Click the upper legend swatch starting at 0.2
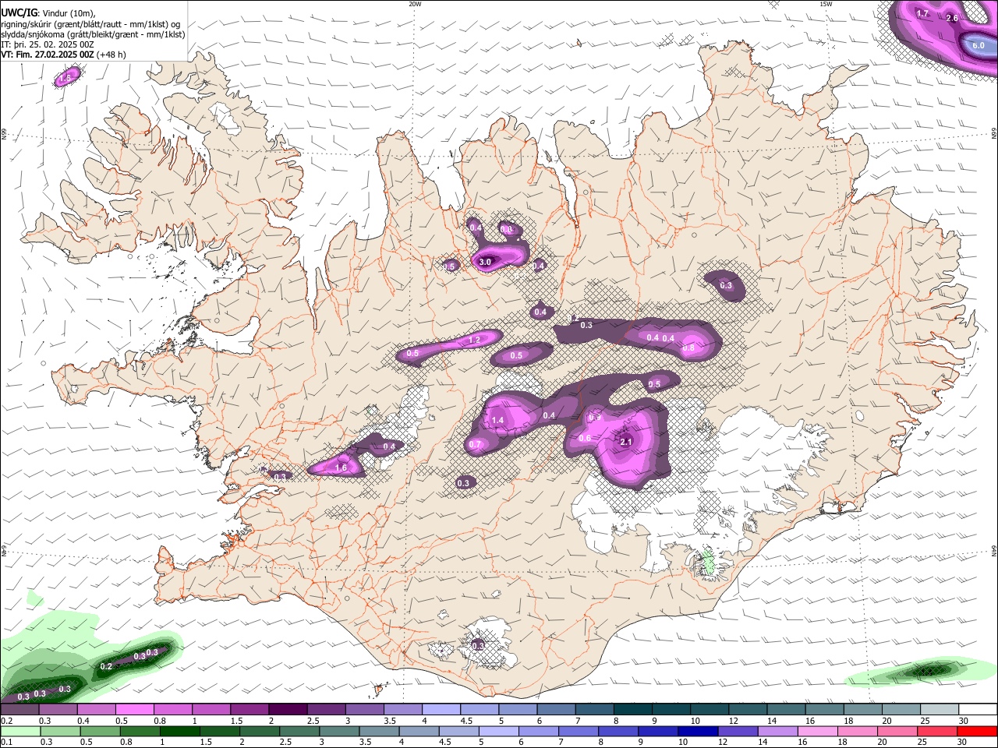Image resolution: width=998 pixels, height=748 pixels. (20, 710)
